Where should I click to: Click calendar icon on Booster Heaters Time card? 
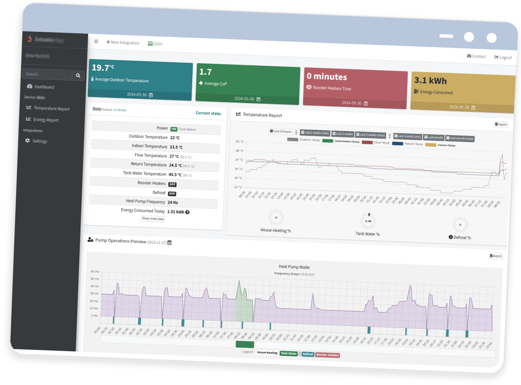pyautogui.click(x=366, y=103)
